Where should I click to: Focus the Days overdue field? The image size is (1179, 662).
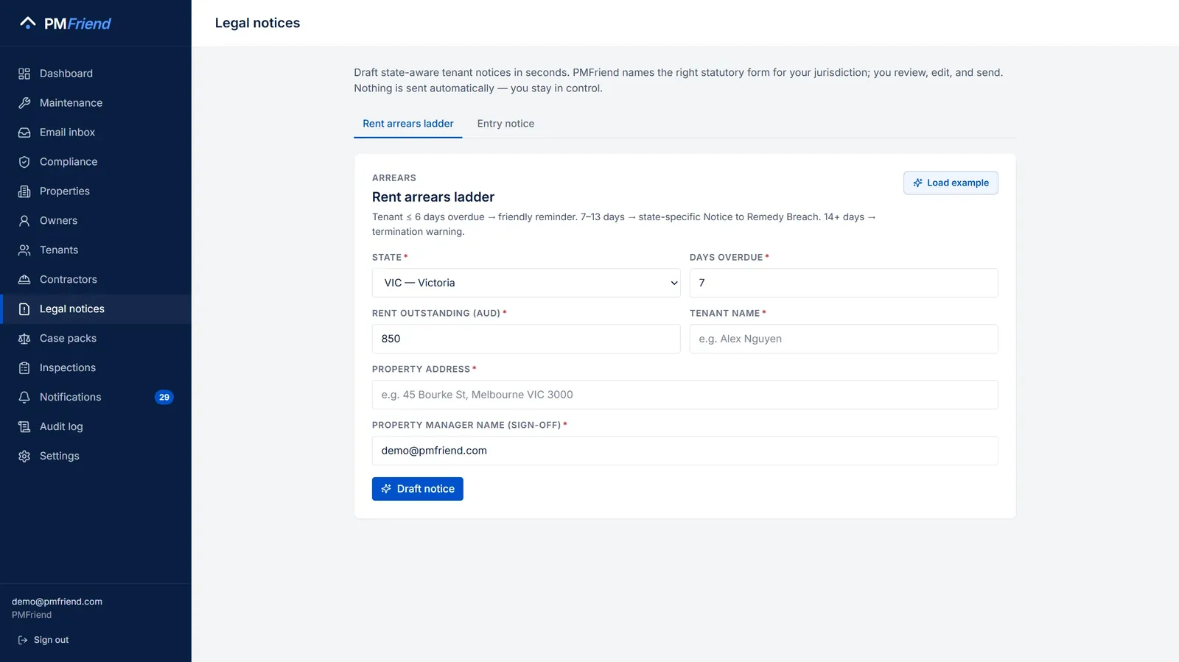844,283
